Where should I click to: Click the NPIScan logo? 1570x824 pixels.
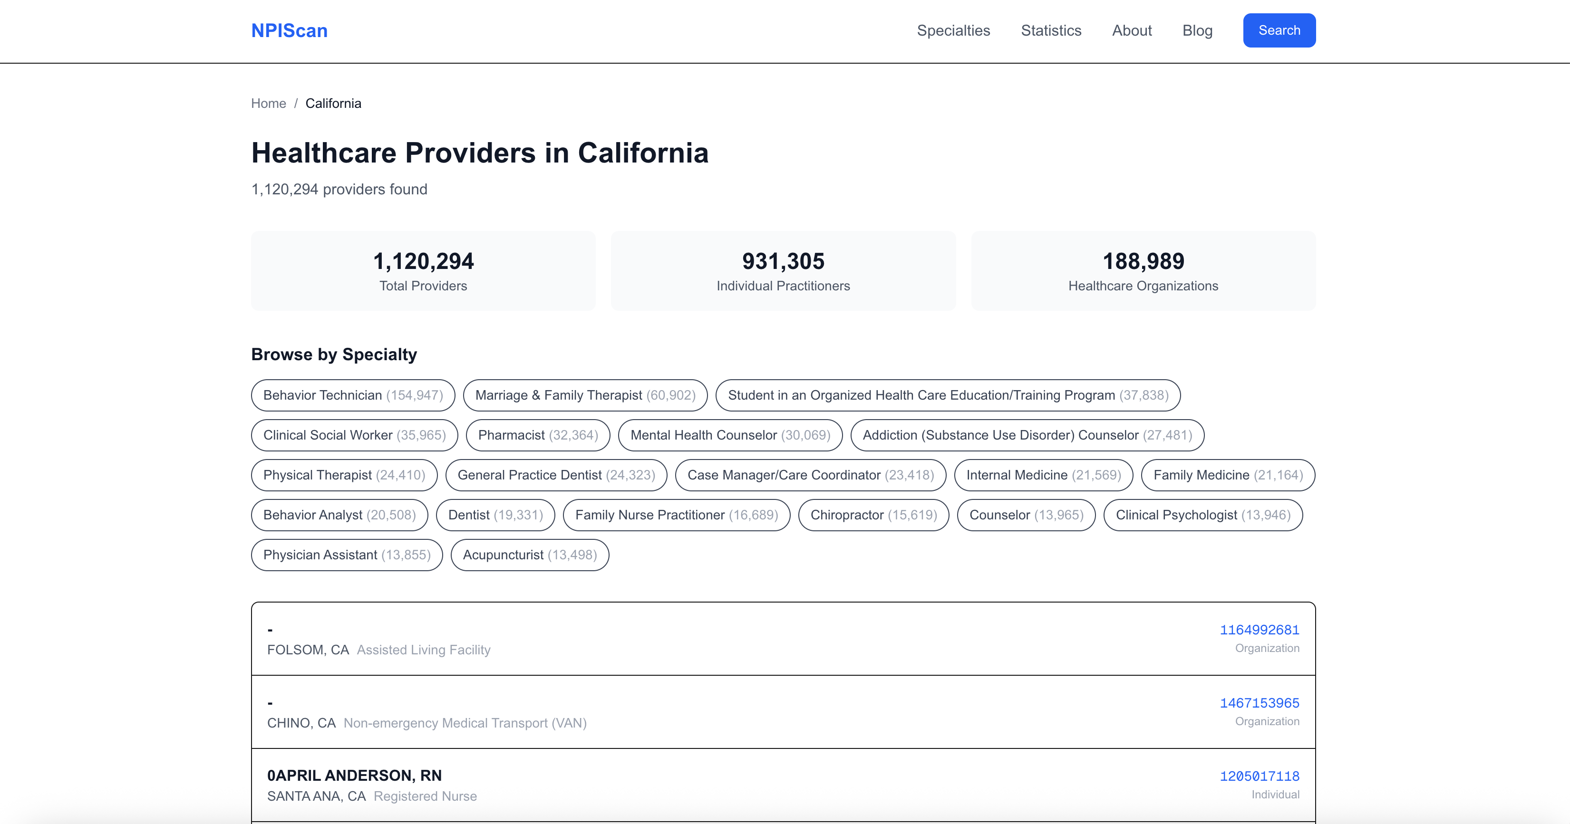[289, 30]
